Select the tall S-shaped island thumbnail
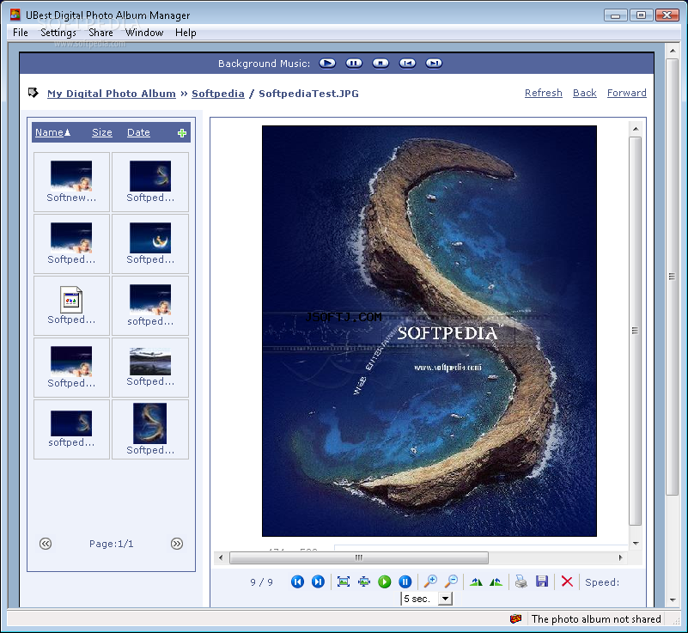 (150, 429)
